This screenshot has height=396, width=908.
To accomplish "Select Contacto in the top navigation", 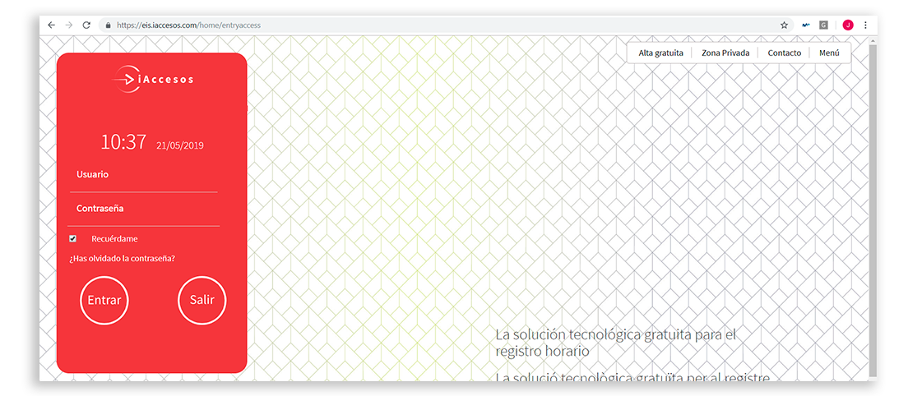I will pos(784,53).
